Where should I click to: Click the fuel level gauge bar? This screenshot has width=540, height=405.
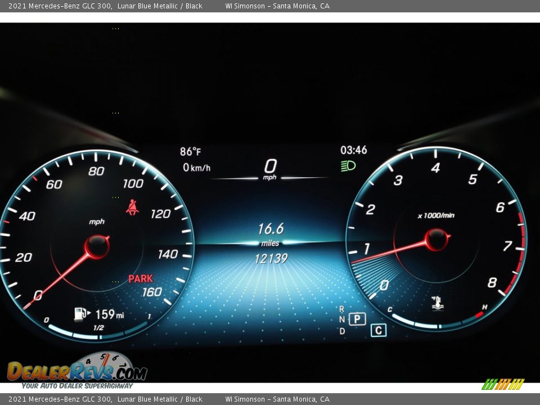tap(98, 331)
